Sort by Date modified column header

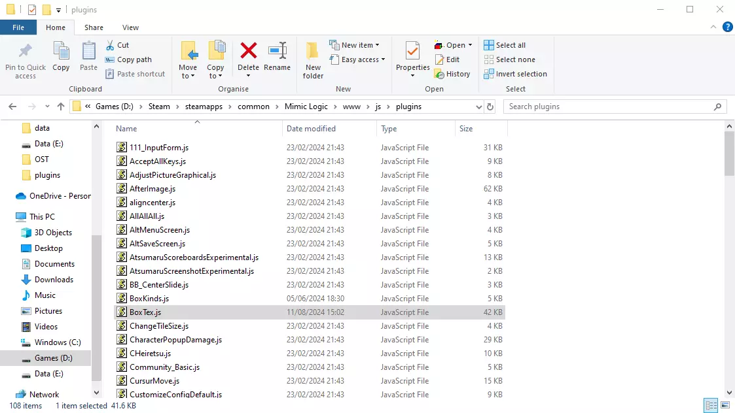[x=329, y=129]
